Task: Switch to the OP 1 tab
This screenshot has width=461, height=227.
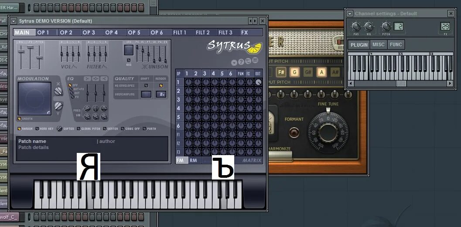Action: [x=47, y=32]
